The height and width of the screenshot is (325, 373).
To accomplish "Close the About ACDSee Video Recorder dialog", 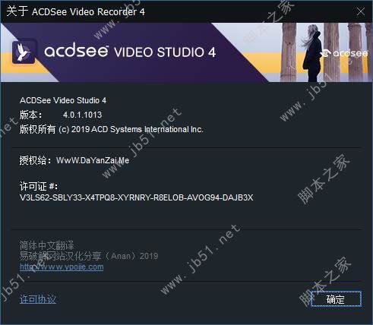I will [361, 11].
